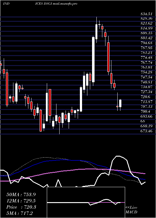
Task: Click the 740.81 price label
Action: pos(146,82)
